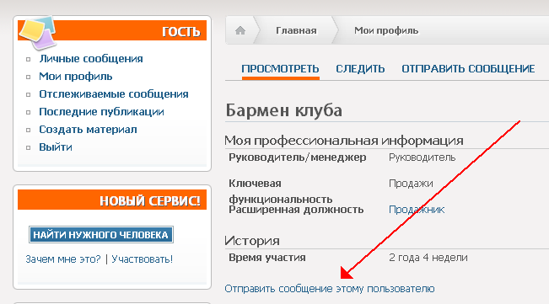Click the 2 года 4 недели value
Viewport: 549px width, 304px height.
(x=428, y=258)
